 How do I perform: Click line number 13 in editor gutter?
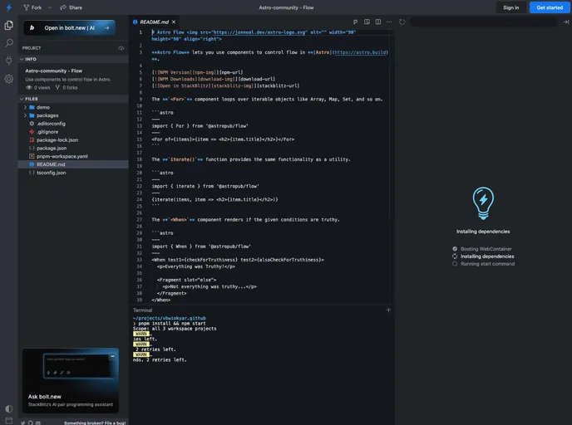click(140, 126)
